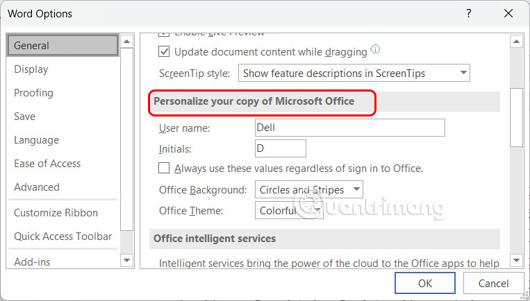The height and width of the screenshot is (301, 530).
Task: Click the OK button
Action: click(x=425, y=283)
